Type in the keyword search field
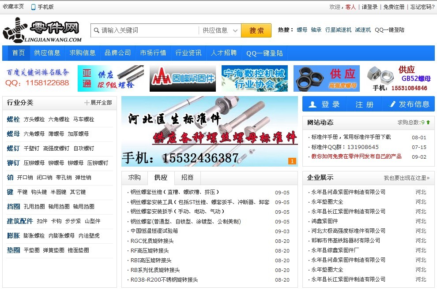Image resolution: width=437 pixels, height=290 pixels. [x=148, y=30]
